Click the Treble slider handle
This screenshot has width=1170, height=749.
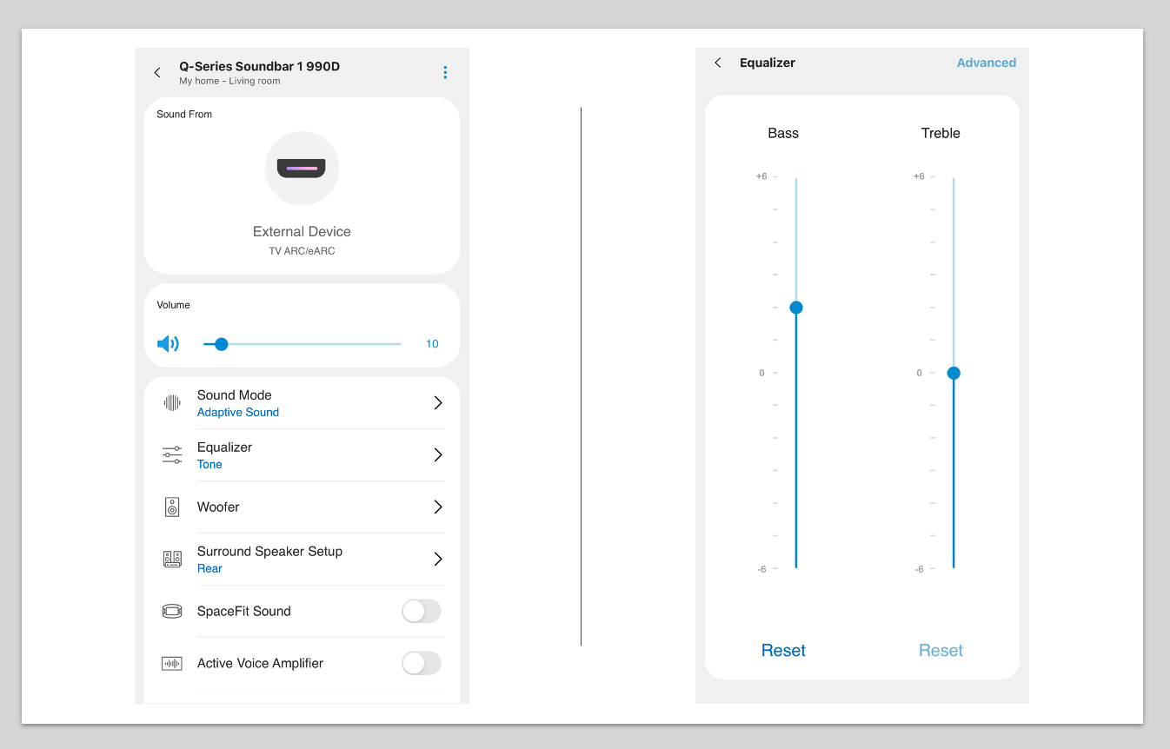[x=954, y=373]
